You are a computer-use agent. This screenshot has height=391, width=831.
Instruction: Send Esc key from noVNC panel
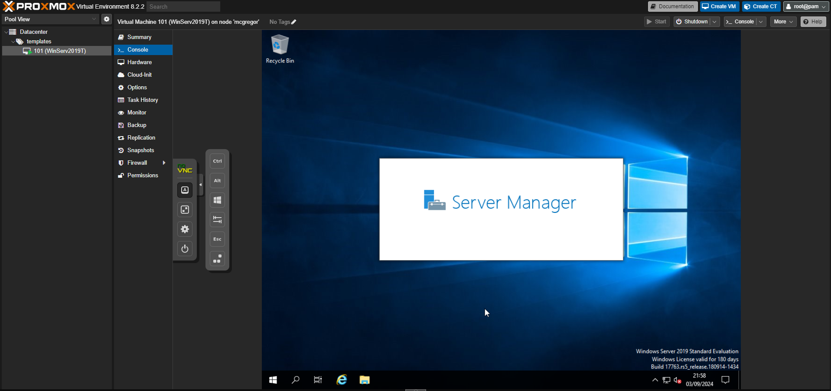(x=217, y=239)
